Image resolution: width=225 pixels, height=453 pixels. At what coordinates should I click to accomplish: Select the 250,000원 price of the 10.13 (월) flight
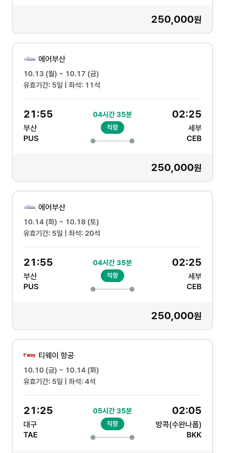[x=176, y=168]
